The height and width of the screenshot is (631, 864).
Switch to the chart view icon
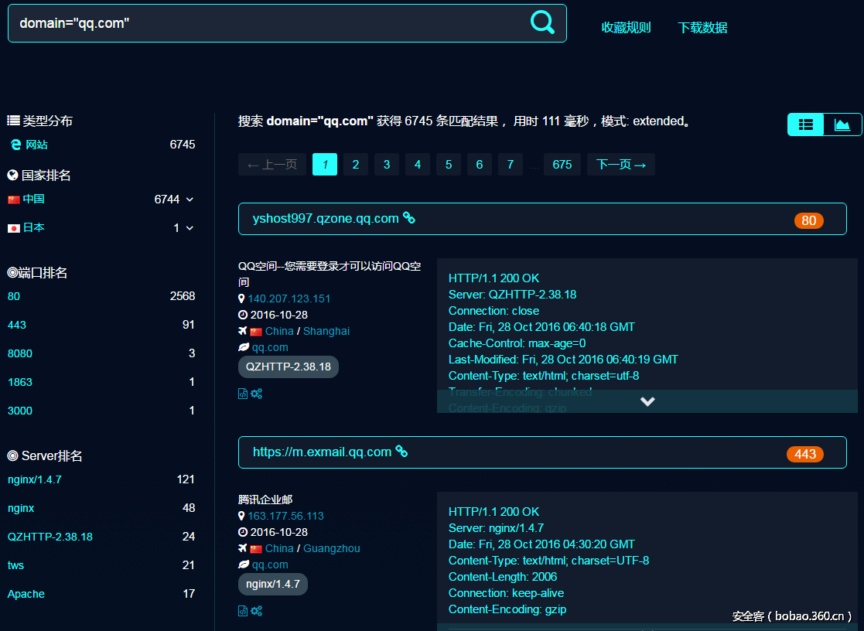tap(843, 124)
